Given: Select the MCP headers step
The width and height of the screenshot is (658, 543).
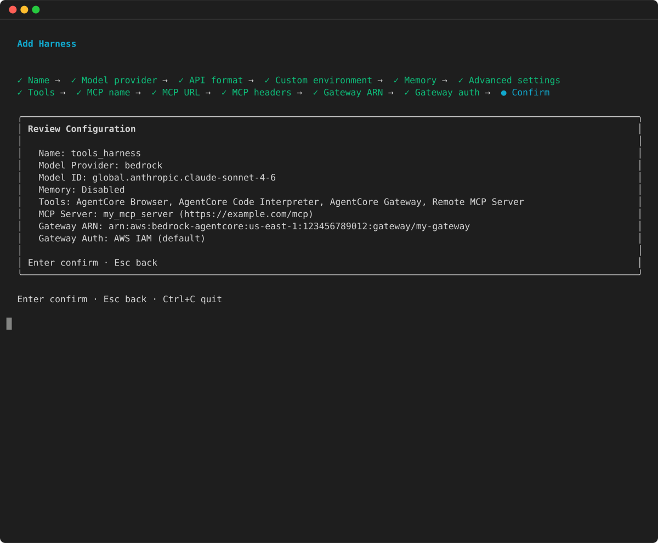Looking at the screenshot, I should (257, 93).
